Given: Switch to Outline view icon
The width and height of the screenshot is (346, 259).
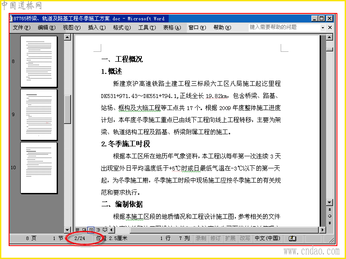Looking at the screenshot, I should point(98,230).
